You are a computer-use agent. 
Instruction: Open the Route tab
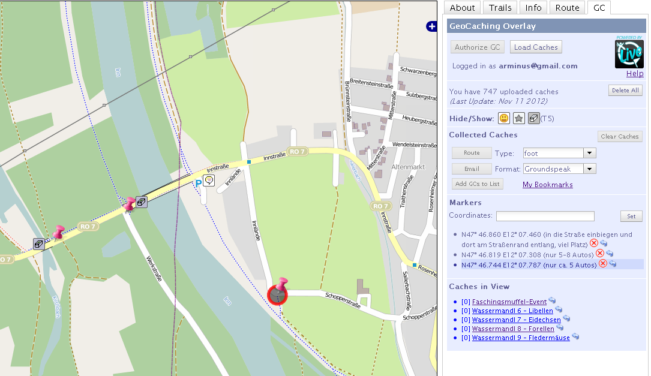(x=567, y=8)
